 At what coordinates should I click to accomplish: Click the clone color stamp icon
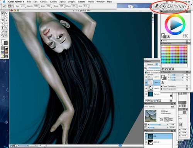[169, 37]
